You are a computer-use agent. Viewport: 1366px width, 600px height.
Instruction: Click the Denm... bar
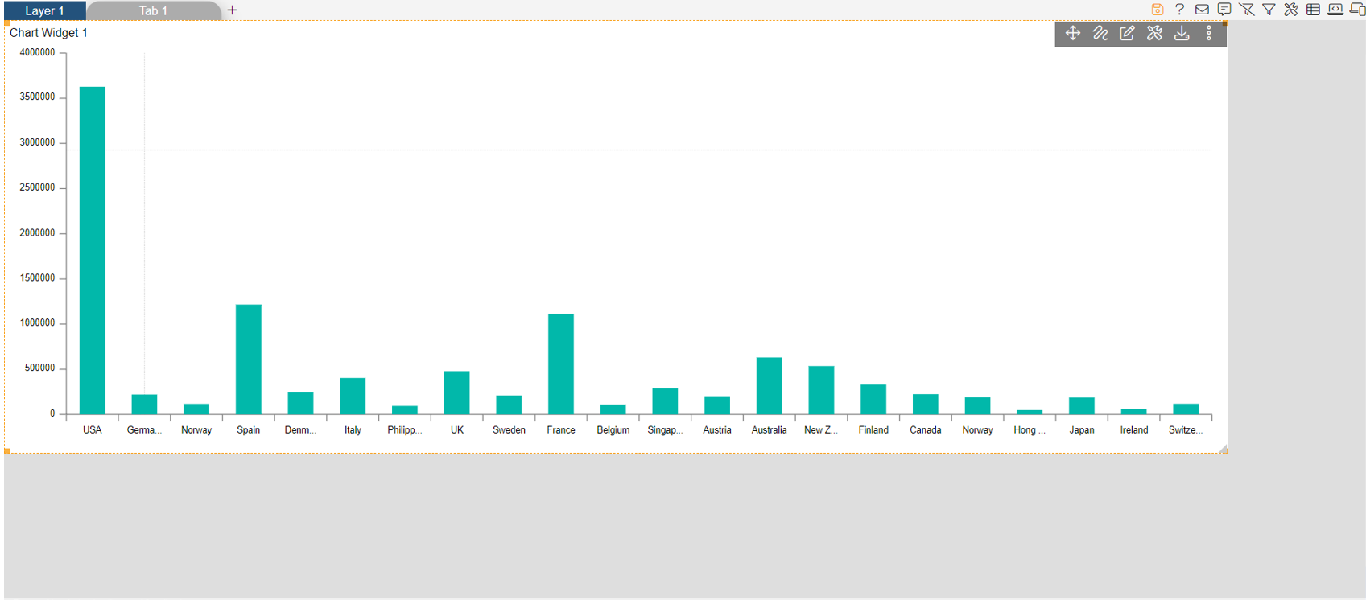pos(300,403)
